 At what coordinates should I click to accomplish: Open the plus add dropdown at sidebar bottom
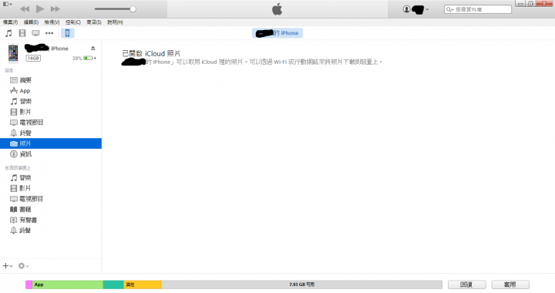[x=8, y=266]
